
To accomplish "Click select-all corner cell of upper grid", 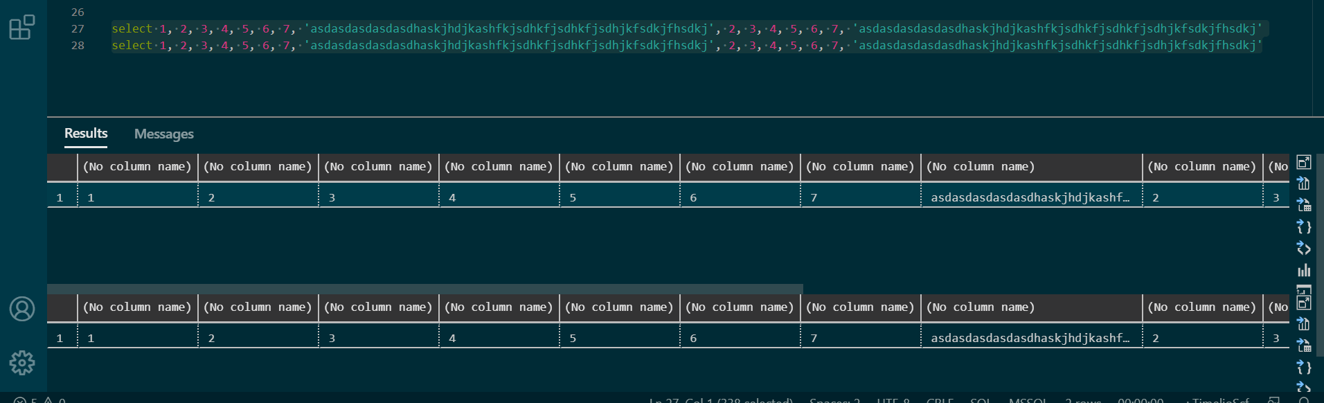I will (x=62, y=167).
